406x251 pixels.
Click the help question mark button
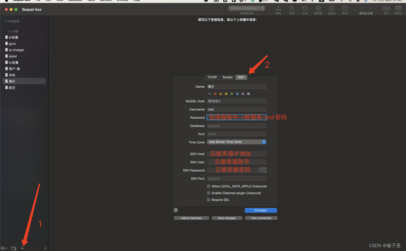pos(176,210)
